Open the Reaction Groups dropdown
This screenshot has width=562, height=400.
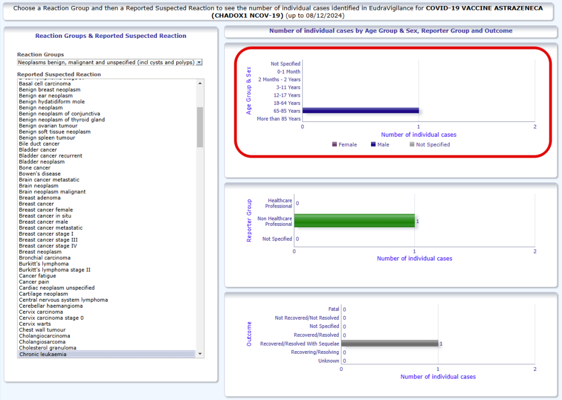click(x=110, y=63)
